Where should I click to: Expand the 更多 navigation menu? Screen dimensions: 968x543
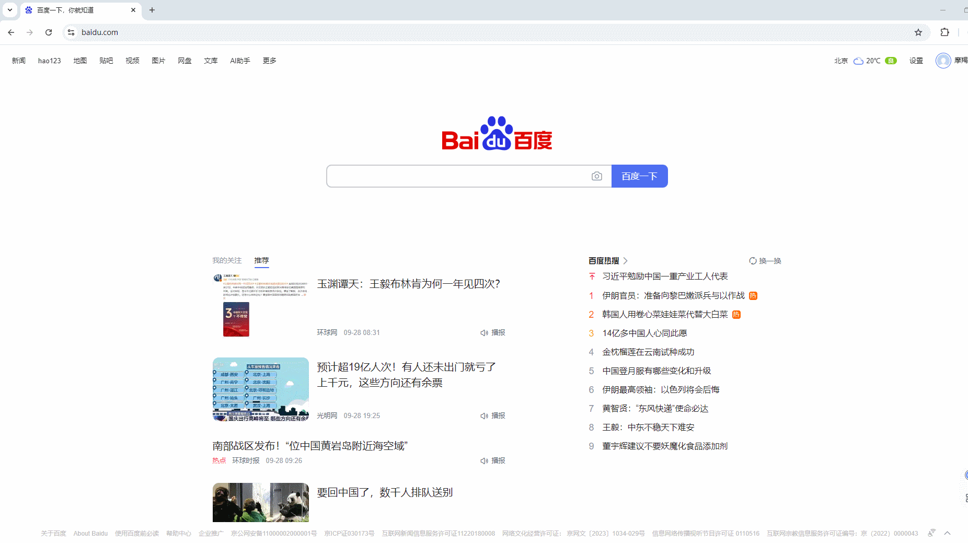click(x=270, y=61)
